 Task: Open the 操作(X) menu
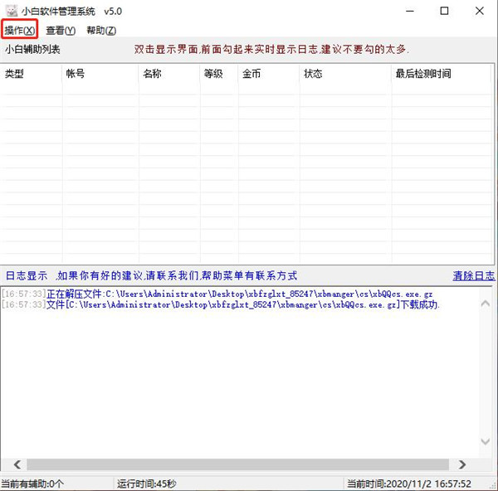20,31
